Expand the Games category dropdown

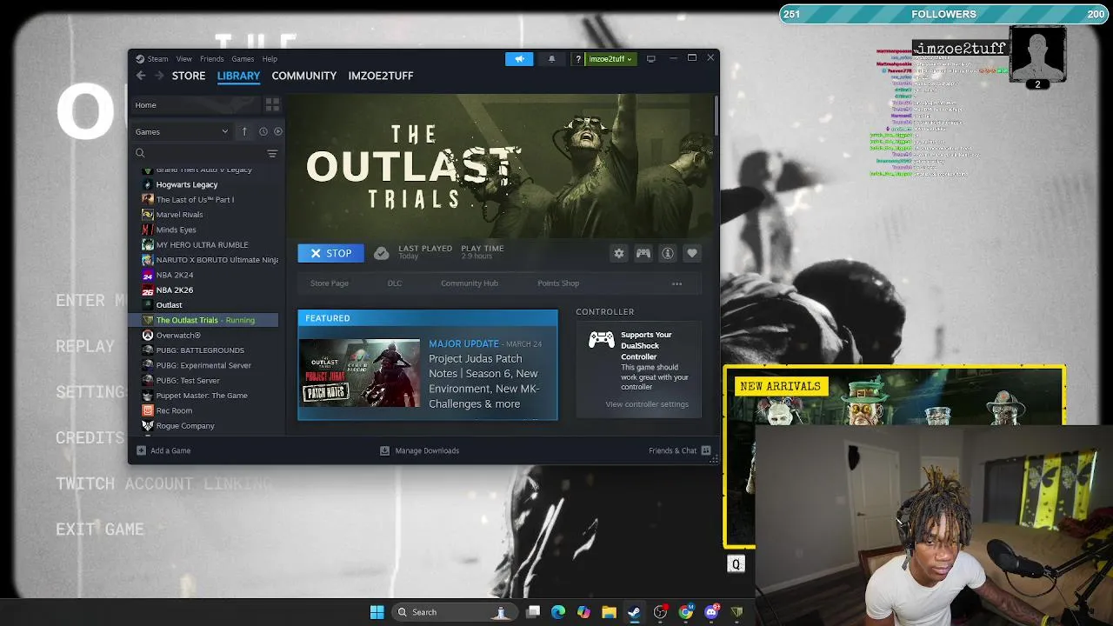(182, 131)
